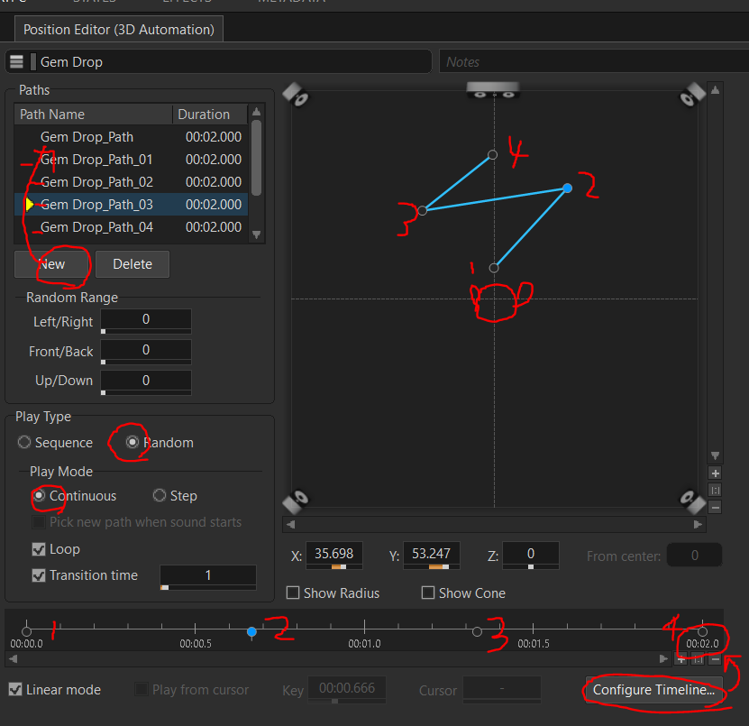Select Gem Drop_Path_04 row
The height and width of the screenshot is (726, 749).
[132, 226]
